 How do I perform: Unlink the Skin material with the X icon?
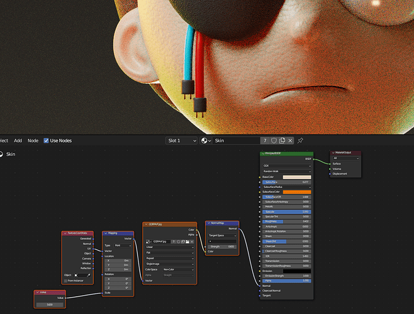[290, 141]
